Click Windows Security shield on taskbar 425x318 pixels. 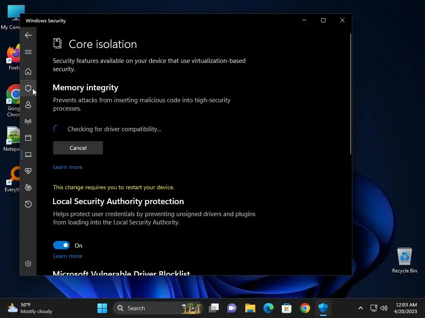(x=323, y=308)
